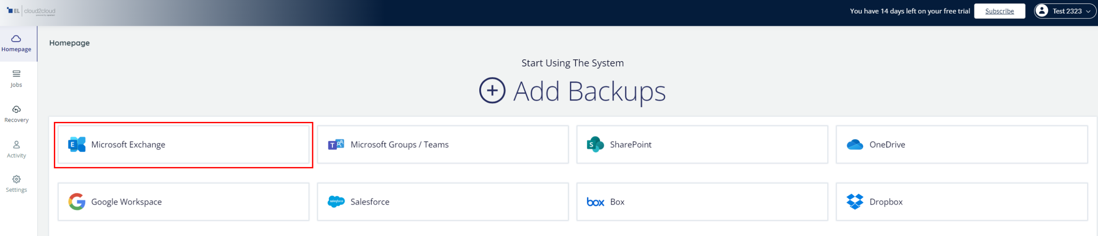Click the Homepage breadcrumb title
This screenshot has height=236, width=1098.
(x=69, y=43)
